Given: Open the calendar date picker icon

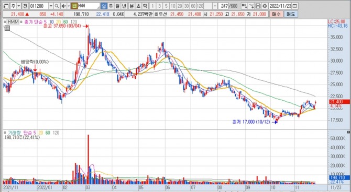Looking at the screenshot, I should pyautogui.click(x=295, y=6).
